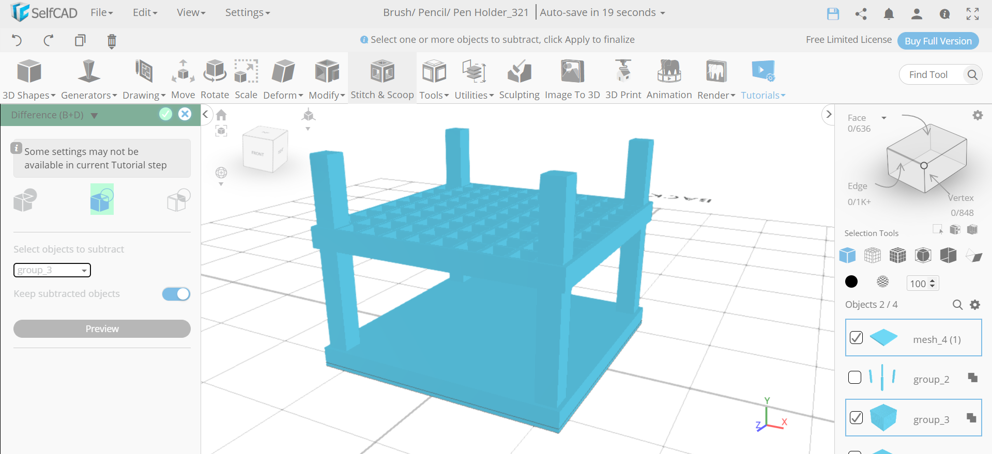Click the Delete trash icon
Screen dimensions: 992x454
point(112,41)
